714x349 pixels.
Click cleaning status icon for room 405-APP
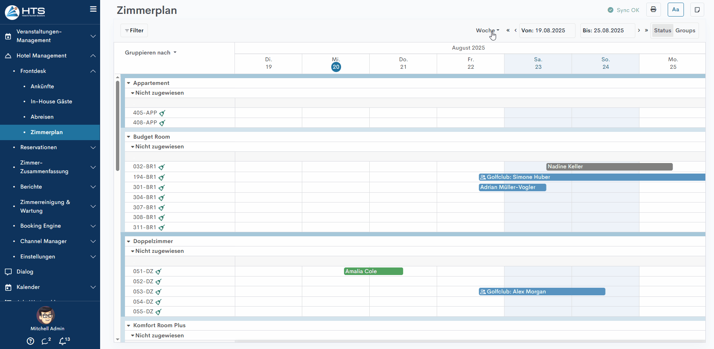click(162, 113)
